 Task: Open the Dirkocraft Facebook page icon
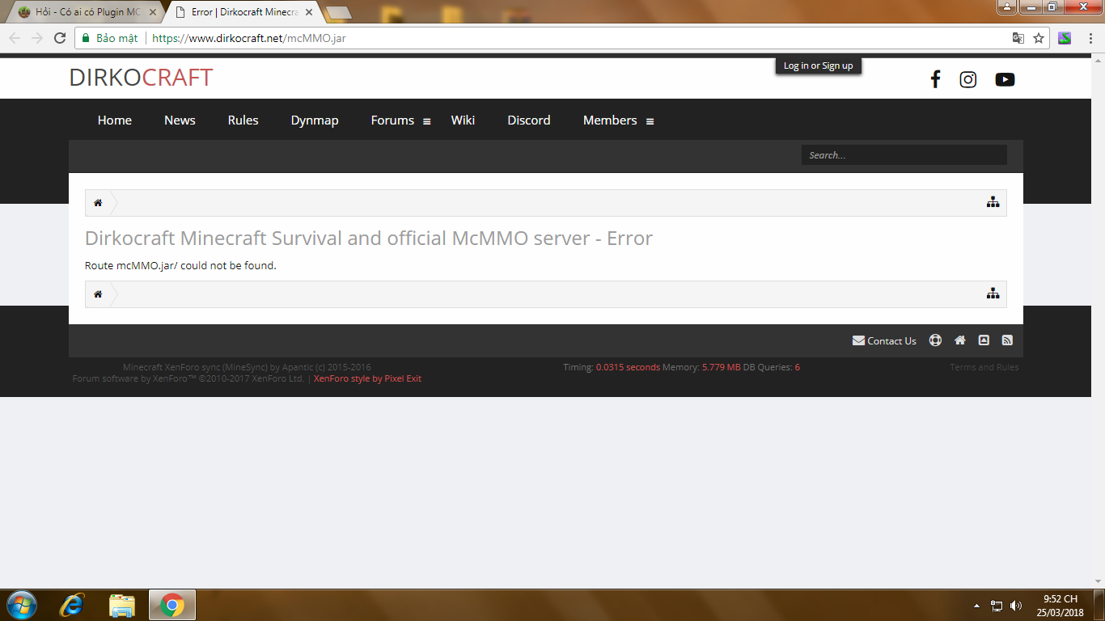tap(935, 79)
